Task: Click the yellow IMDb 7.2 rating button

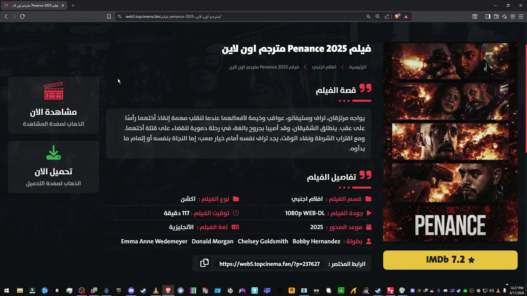Action: pyautogui.click(x=450, y=260)
